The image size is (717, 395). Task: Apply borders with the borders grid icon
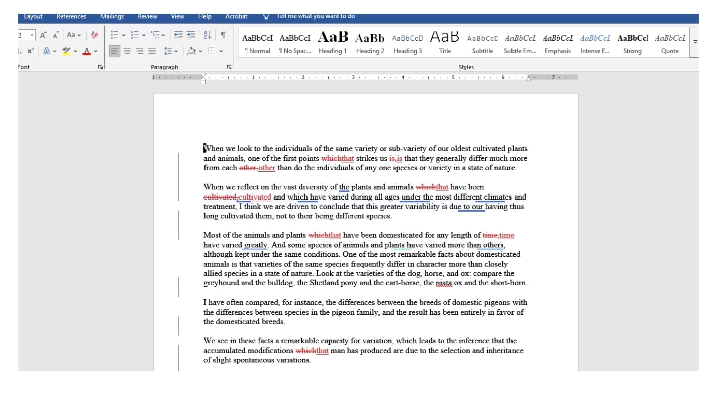pos(212,51)
